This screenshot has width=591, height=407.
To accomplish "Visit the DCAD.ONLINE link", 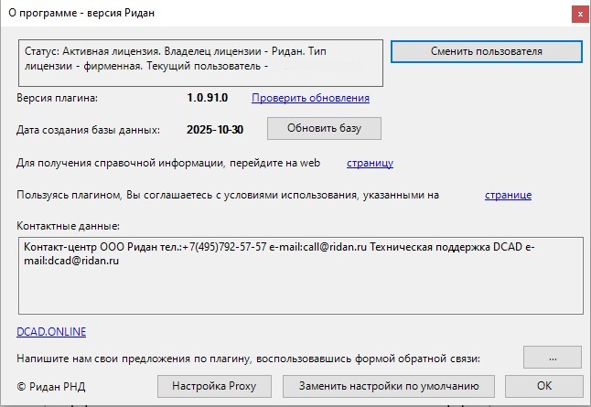I will 51,332.
